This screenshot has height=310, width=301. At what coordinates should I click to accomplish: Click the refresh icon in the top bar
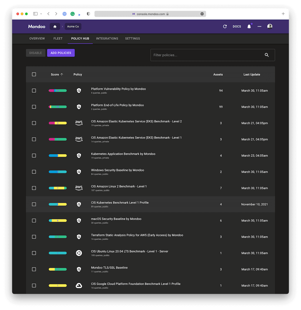[225, 26]
